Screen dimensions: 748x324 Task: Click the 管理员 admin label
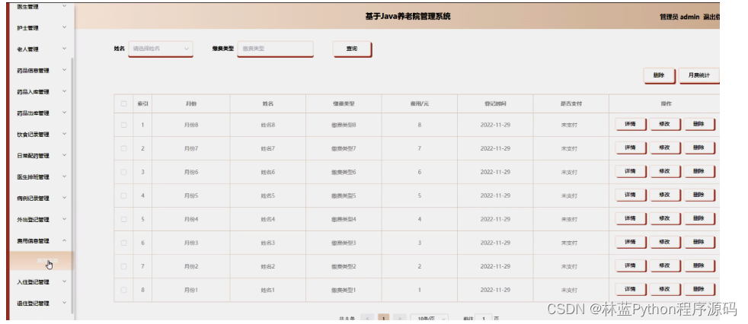[679, 17]
